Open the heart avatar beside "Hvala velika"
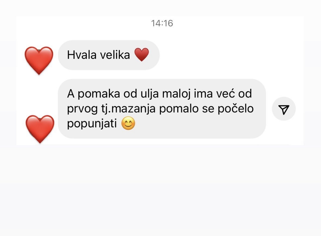This screenshot has height=236, width=321. 39,60
